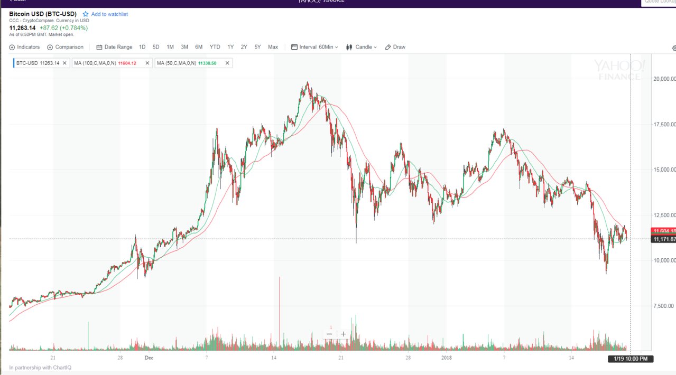Click the 20,000.00 price axis label

tap(665, 79)
